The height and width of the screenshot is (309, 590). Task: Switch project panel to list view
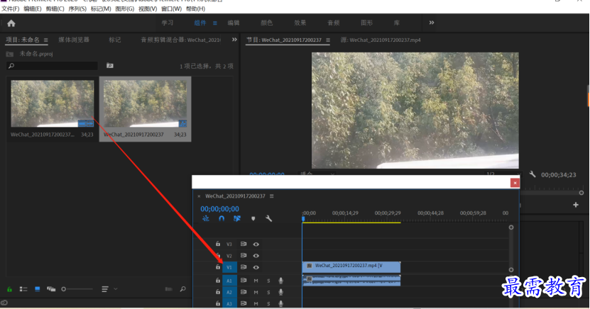23,289
